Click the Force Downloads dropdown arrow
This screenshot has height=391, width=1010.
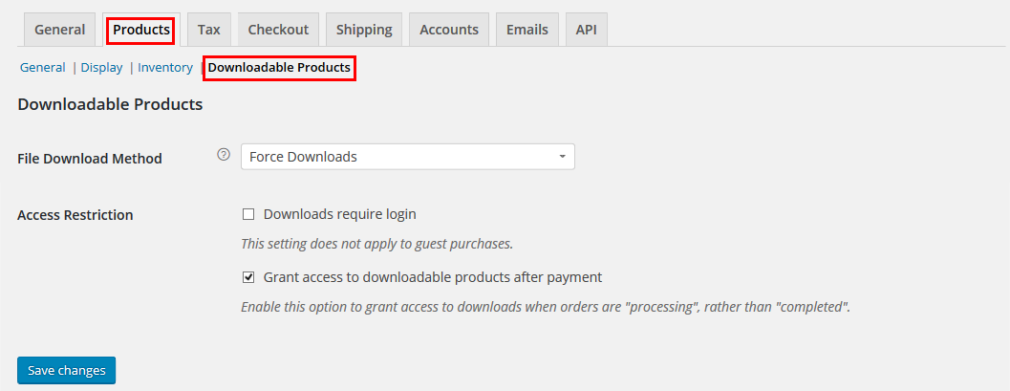coord(562,157)
